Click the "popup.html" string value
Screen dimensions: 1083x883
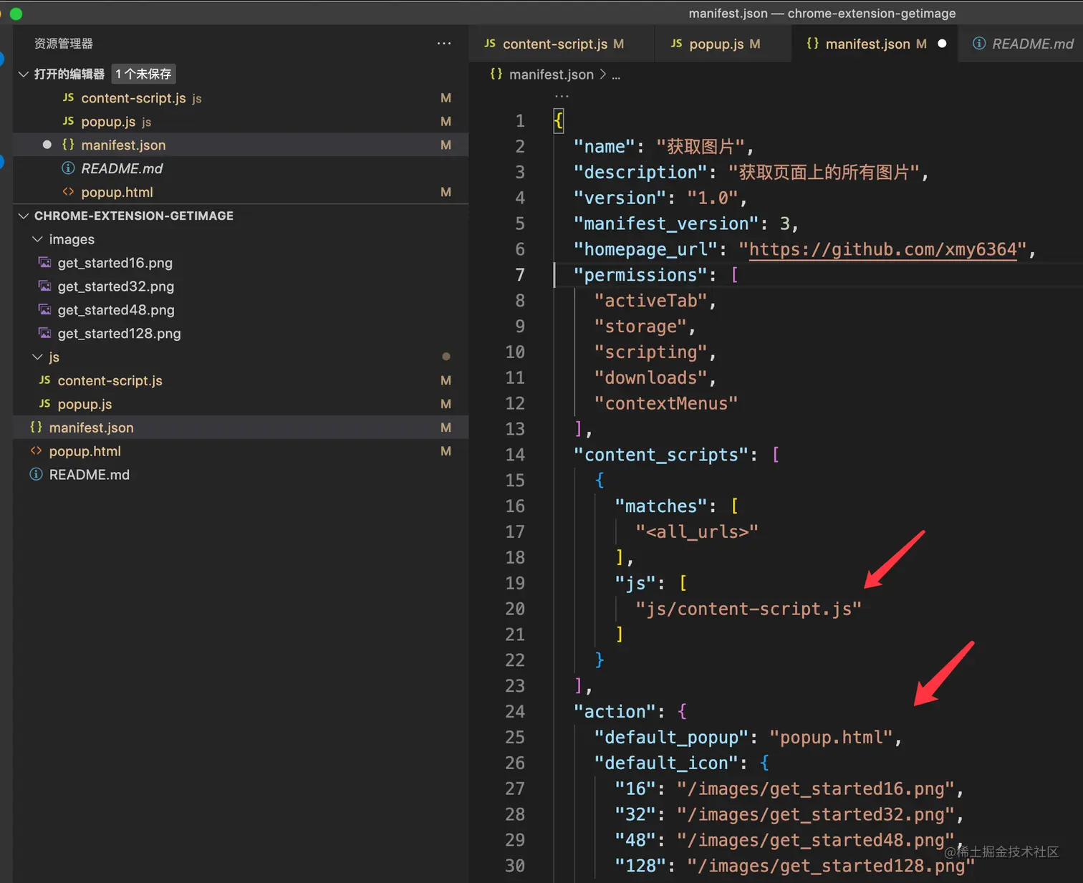point(831,738)
